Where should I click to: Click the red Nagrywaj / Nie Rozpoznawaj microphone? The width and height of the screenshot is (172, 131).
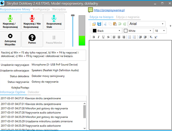[x=32, y=22]
